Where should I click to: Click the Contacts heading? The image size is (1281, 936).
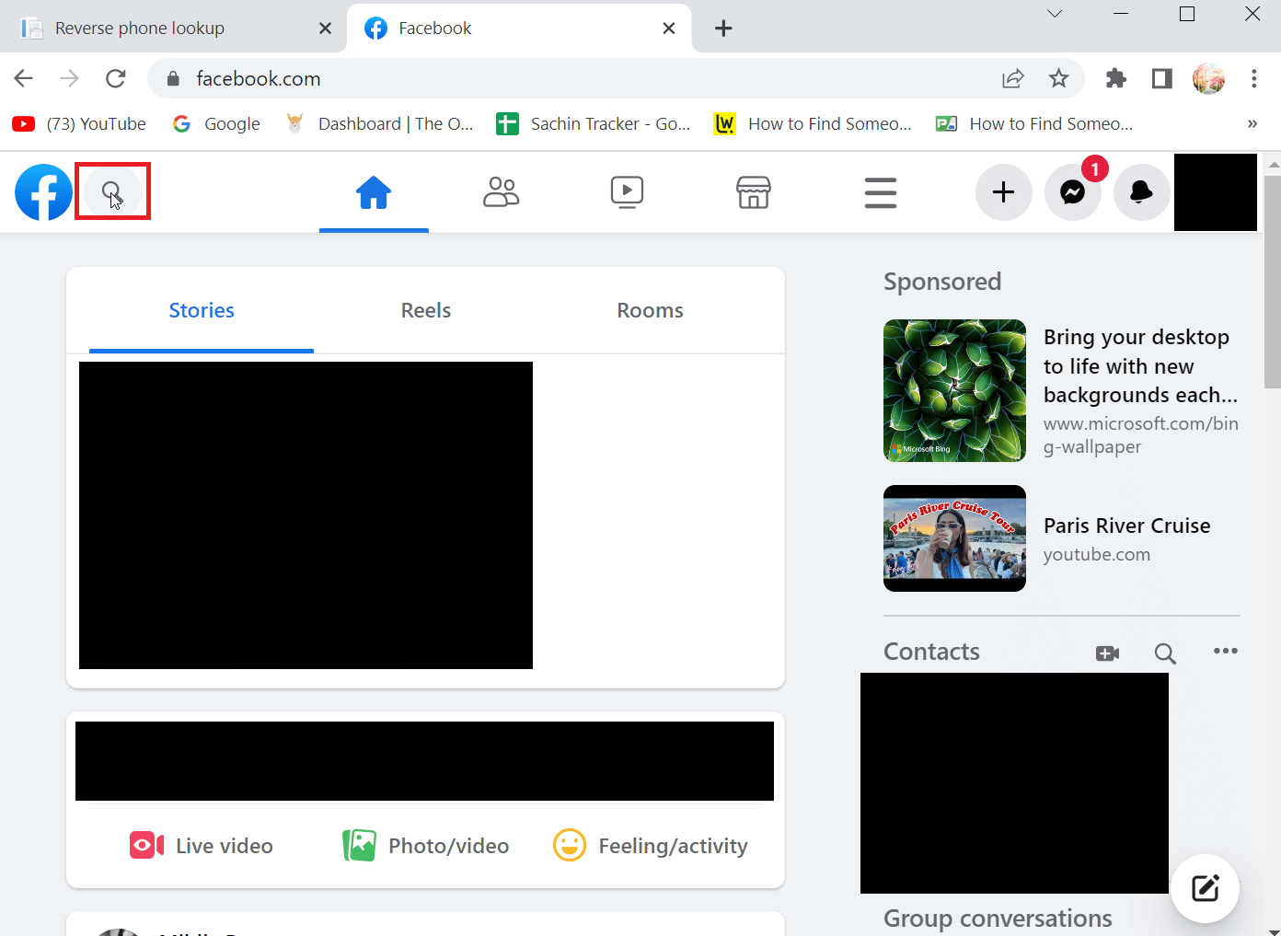[x=931, y=652]
